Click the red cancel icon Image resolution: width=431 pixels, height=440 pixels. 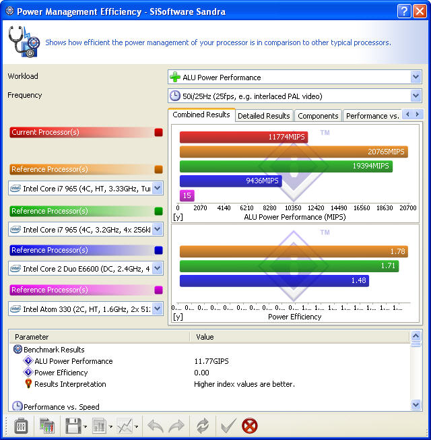(x=250, y=426)
